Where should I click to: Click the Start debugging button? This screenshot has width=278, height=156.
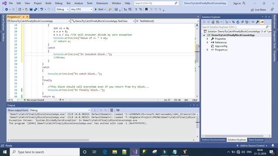point(99,10)
